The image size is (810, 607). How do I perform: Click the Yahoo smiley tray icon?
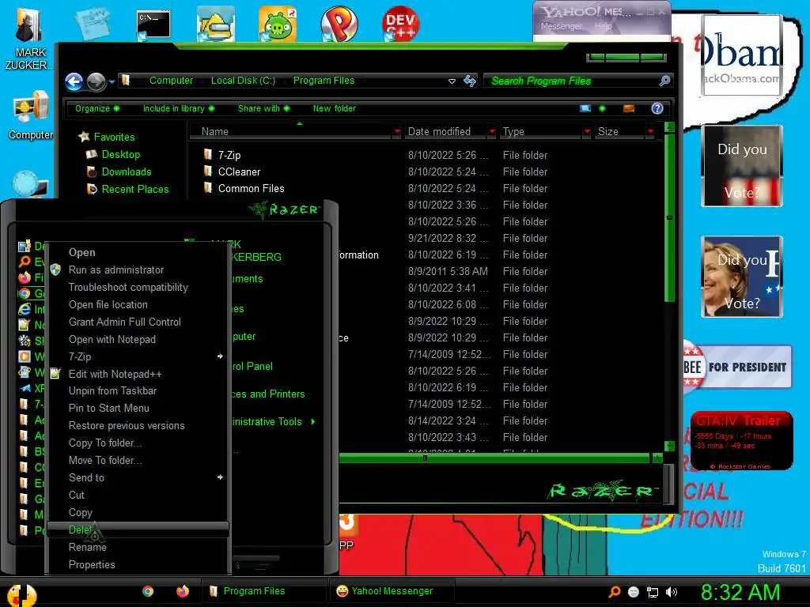634,592
